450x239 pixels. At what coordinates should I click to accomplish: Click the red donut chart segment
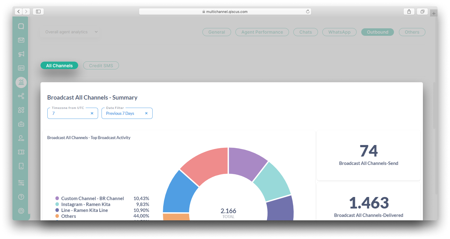coord(208,165)
